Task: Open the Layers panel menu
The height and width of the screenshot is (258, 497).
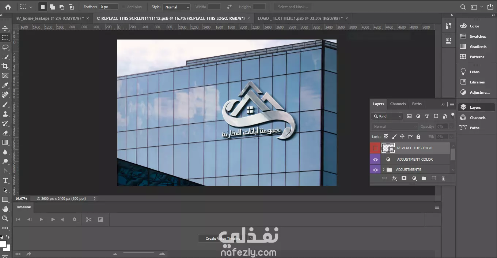Action: coord(452,104)
